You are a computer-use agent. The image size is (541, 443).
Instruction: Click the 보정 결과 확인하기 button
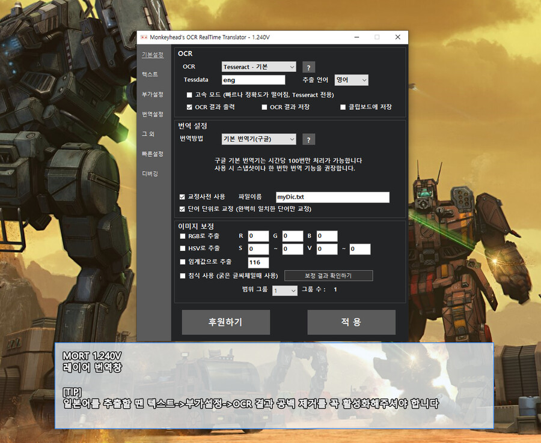pyautogui.click(x=328, y=276)
